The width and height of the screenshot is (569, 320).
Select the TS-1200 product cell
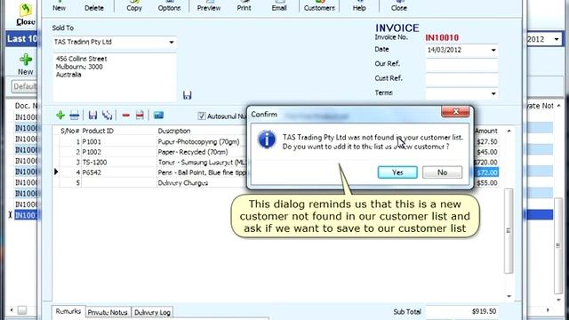pyautogui.click(x=118, y=162)
